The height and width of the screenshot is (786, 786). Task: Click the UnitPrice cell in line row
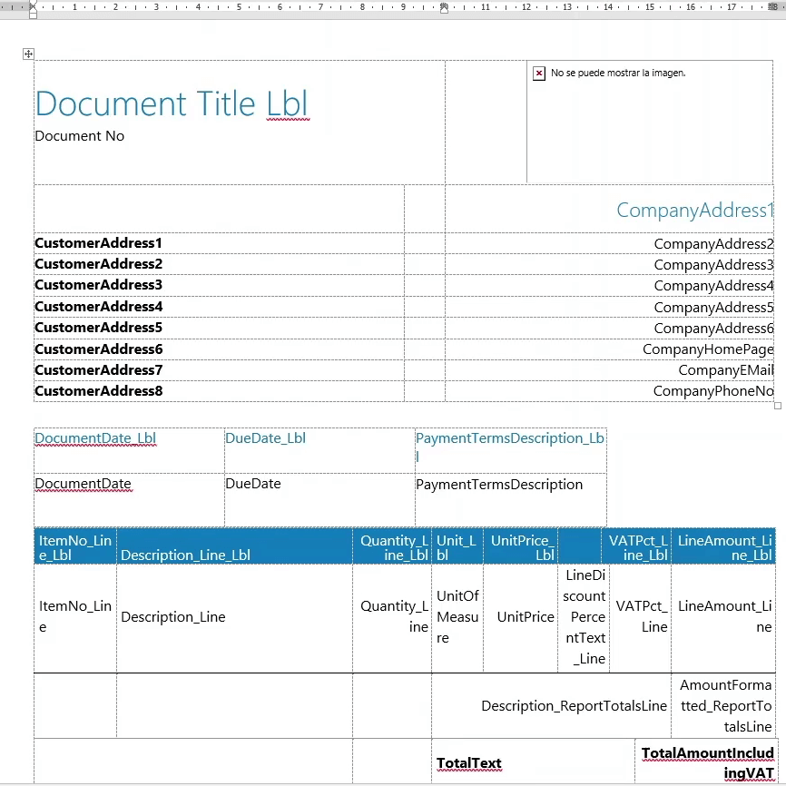click(526, 617)
